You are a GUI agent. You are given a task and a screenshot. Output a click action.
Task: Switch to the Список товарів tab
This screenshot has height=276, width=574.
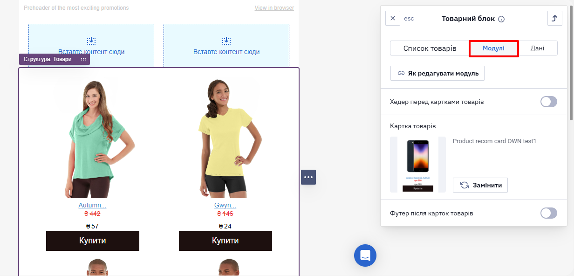pyautogui.click(x=430, y=48)
